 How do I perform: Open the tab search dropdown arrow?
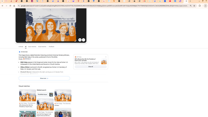pyautogui.click(x=2, y=1)
